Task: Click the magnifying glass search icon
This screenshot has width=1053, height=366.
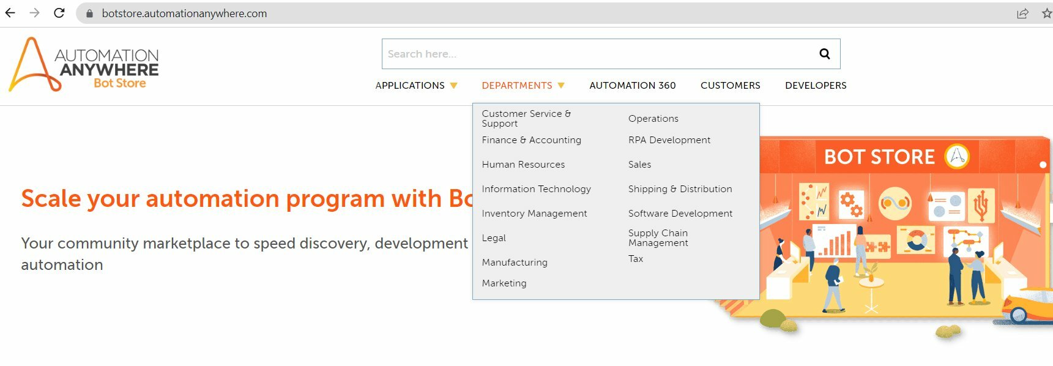Action: 825,54
